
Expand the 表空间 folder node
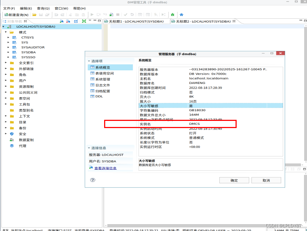pos(6,98)
